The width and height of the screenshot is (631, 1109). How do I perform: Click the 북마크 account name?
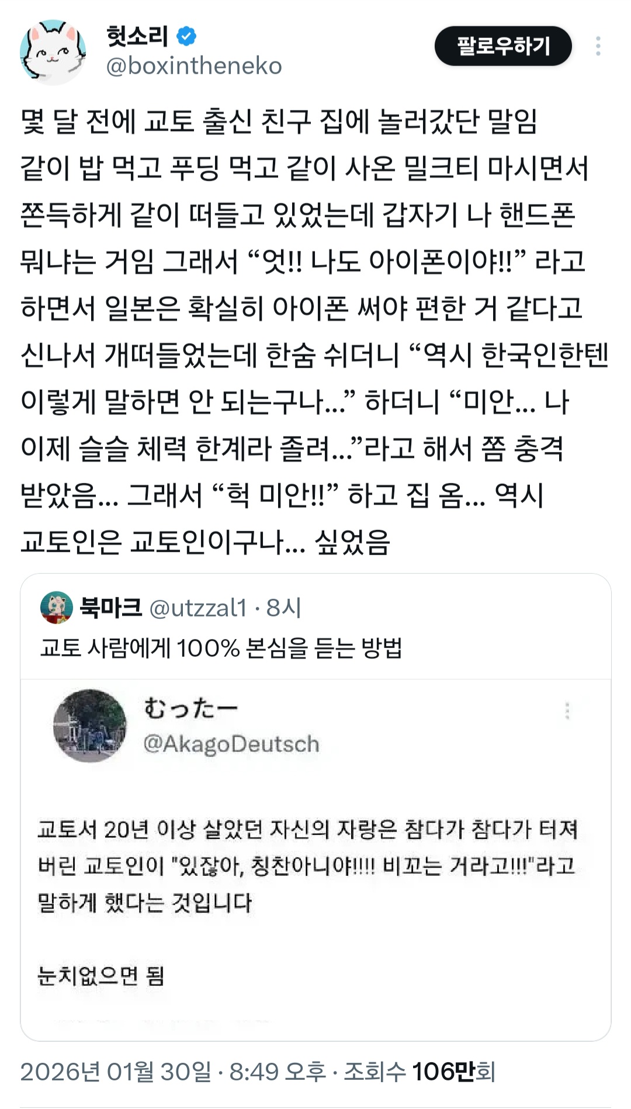[111, 608]
